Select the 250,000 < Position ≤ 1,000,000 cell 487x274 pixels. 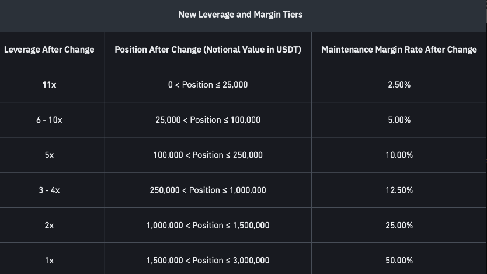coord(208,190)
